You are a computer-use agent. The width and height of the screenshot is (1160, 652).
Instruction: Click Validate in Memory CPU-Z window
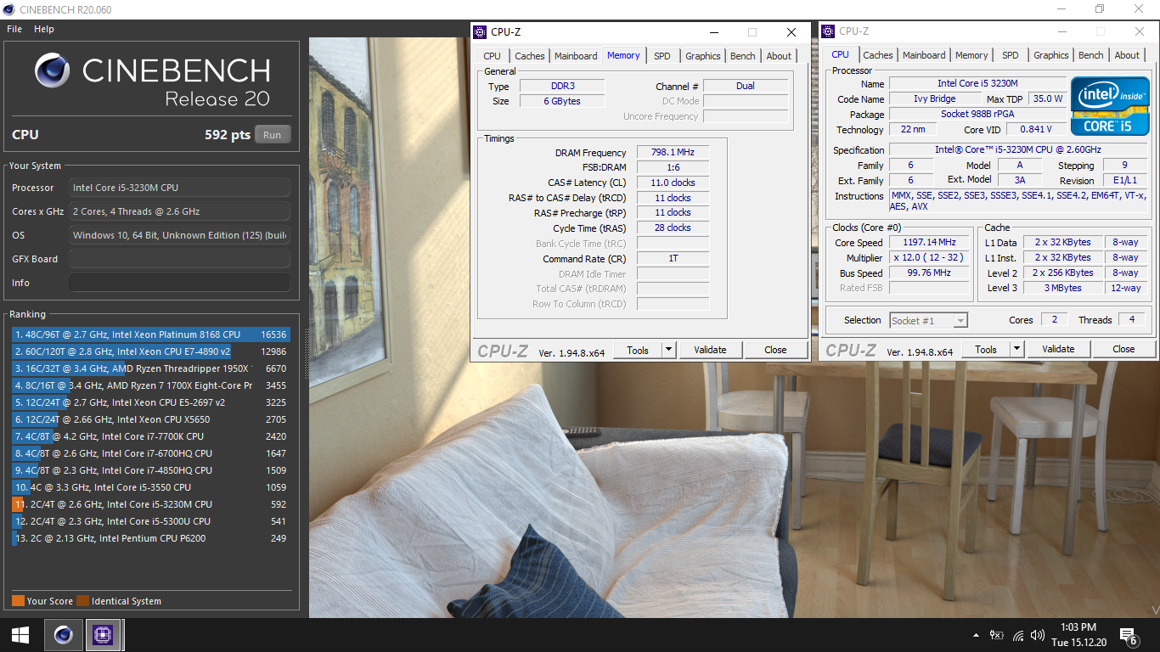(710, 350)
